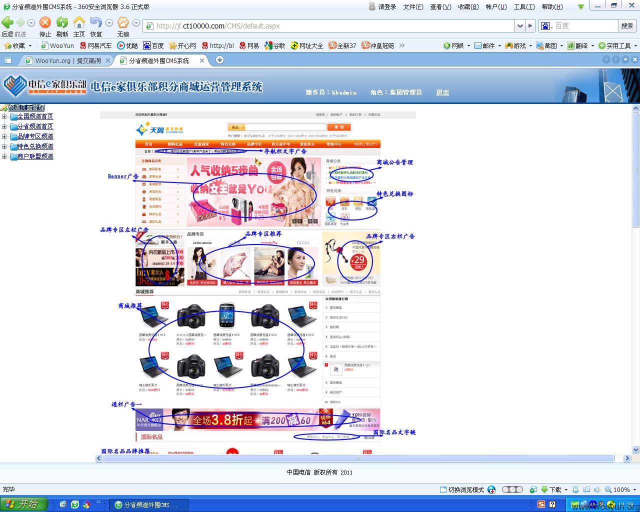Click the 开始 Start button
Image resolution: width=640 pixels, height=512 pixels.
click(24, 504)
